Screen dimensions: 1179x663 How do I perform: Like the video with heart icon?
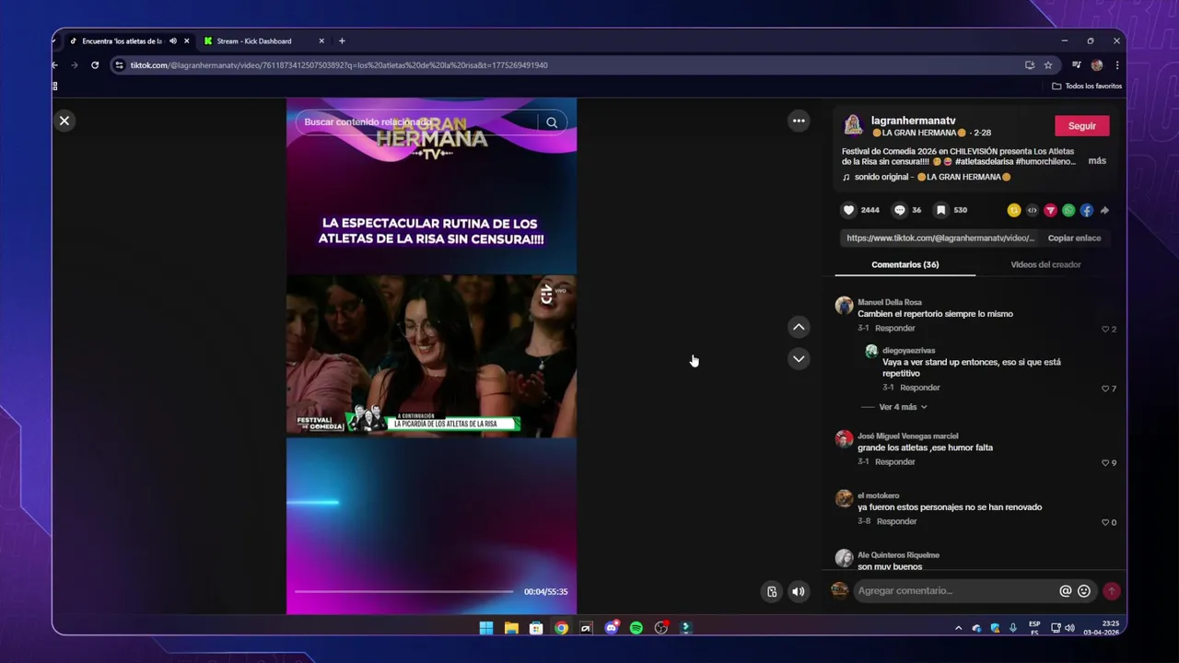point(849,210)
